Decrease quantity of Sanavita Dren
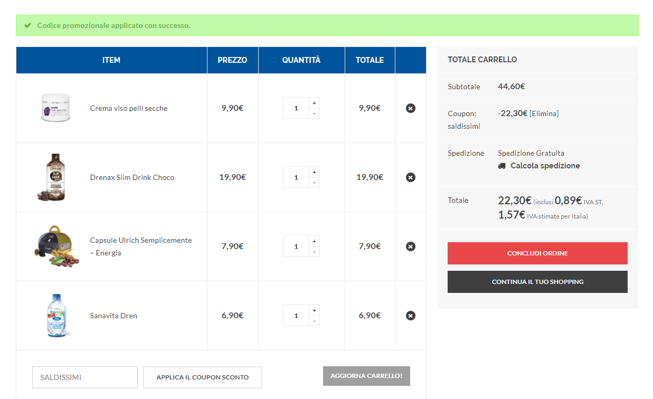653x399 pixels. point(314,321)
